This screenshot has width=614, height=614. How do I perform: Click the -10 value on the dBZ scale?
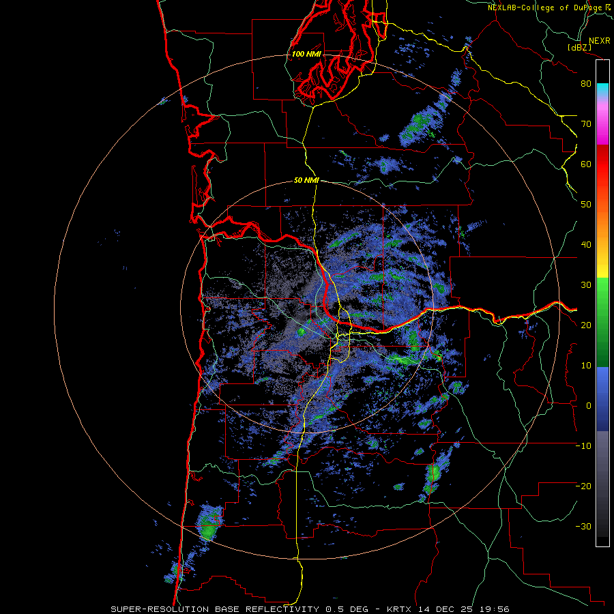(x=583, y=446)
